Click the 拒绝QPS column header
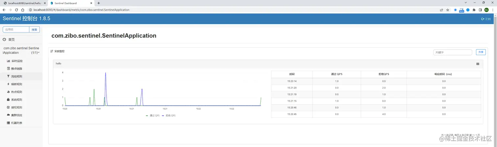 pyautogui.click(x=384, y=74)
